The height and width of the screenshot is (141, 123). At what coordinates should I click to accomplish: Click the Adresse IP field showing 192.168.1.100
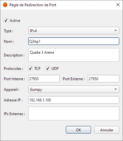point(74,100)
